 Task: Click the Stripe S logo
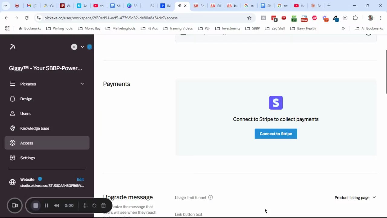click(276, 103)
